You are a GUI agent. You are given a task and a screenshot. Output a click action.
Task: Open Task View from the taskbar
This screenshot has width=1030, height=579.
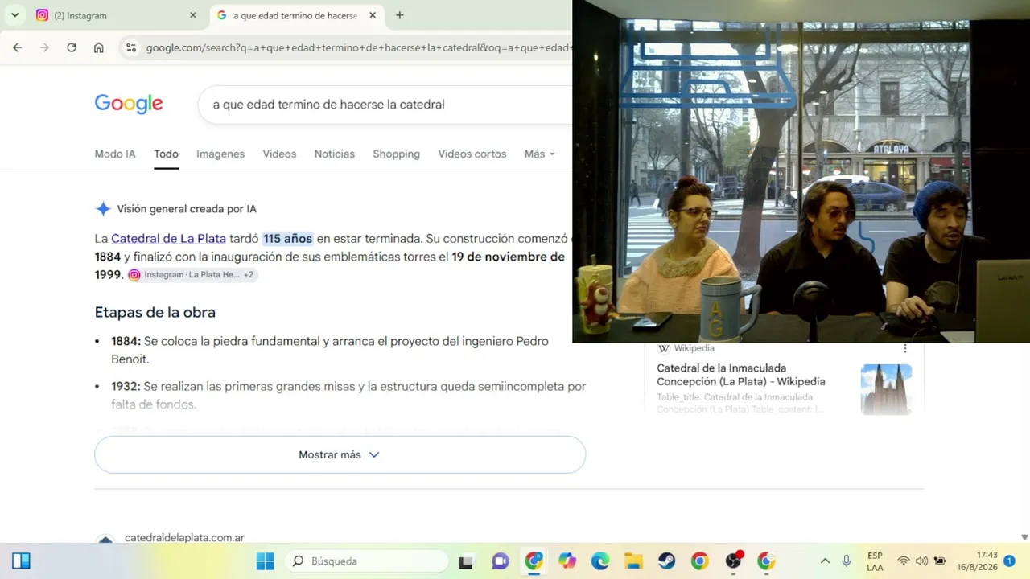pyautogui.click(x=466, y=561)
